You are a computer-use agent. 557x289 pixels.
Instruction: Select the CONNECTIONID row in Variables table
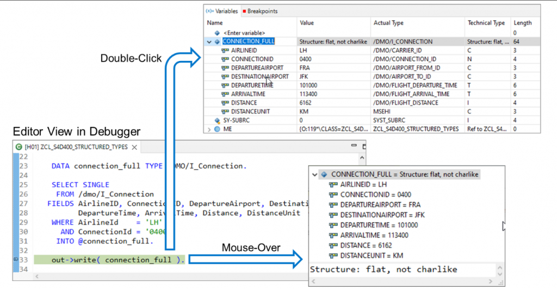[x=372, y=59]
